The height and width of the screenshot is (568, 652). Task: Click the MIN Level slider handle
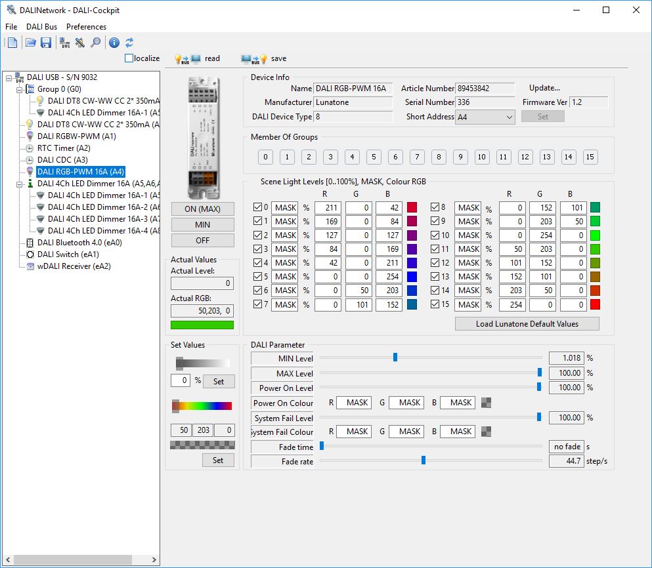tap(395, 357)
